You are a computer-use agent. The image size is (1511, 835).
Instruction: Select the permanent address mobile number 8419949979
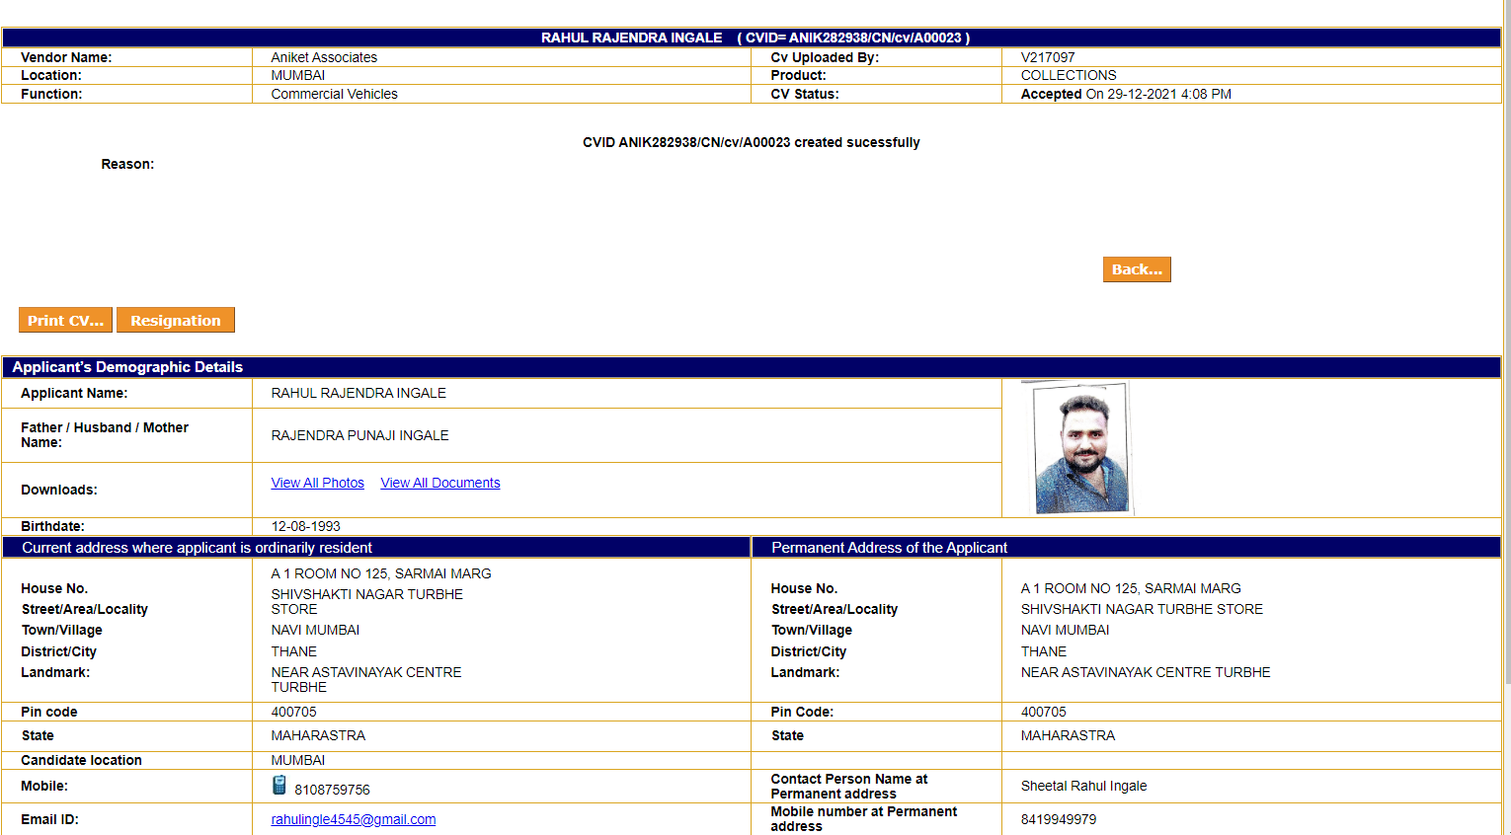click(1058, 819)
